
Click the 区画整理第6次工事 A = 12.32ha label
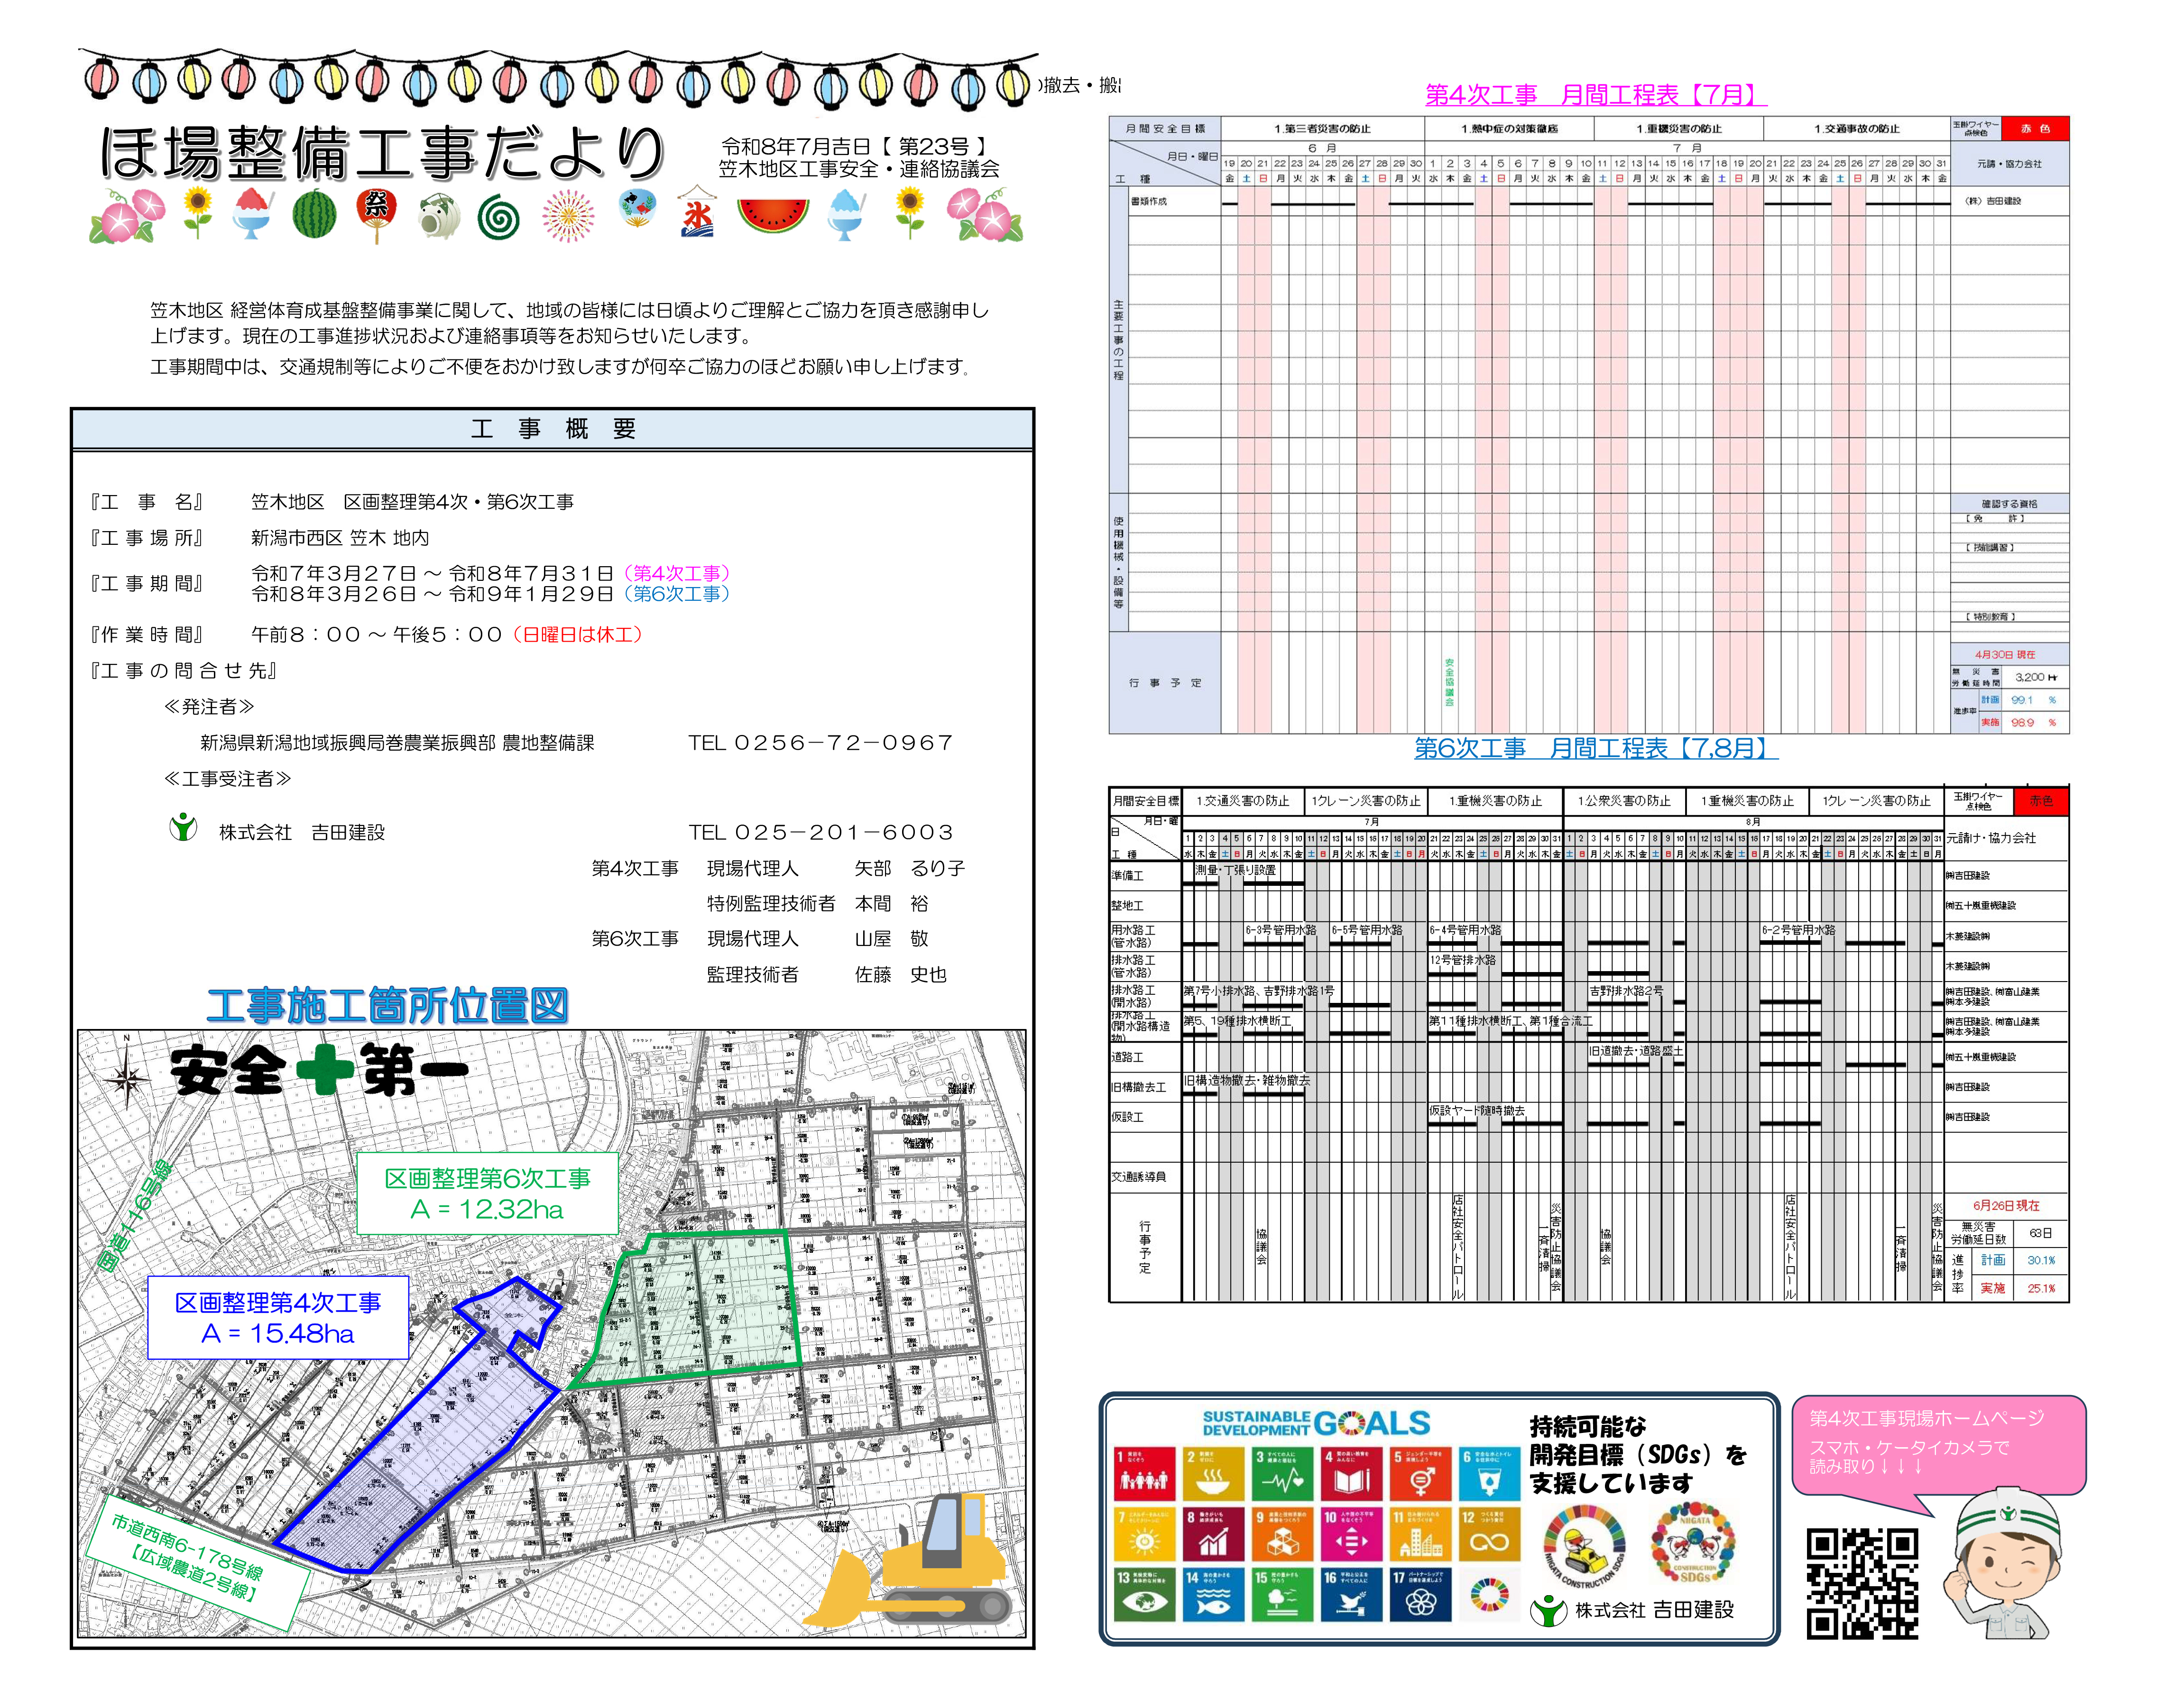(488, 1193)
